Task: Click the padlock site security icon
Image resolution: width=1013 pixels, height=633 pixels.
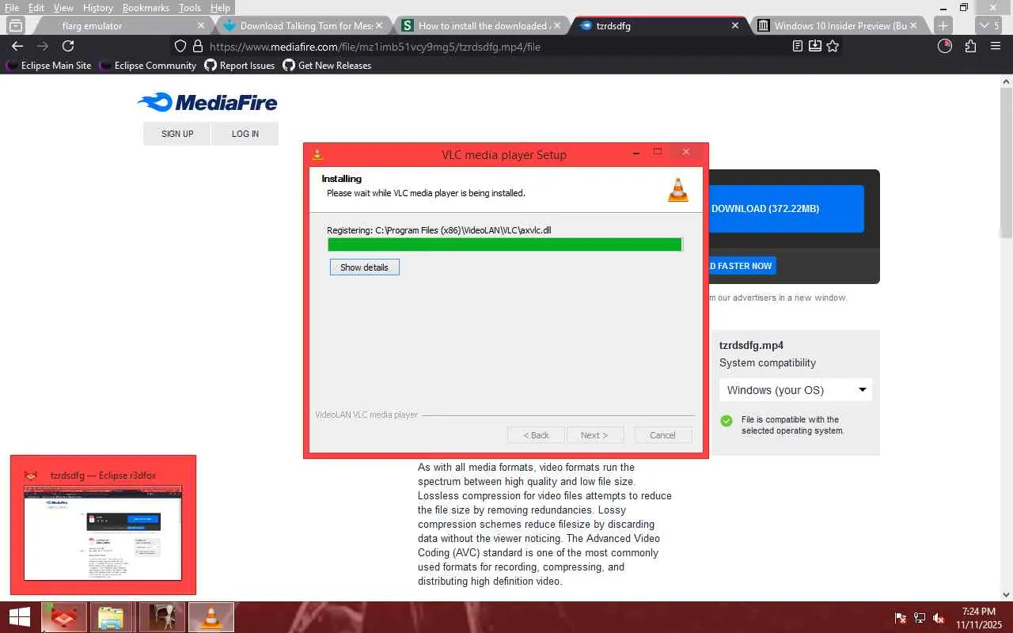Action: click(198, 46)
